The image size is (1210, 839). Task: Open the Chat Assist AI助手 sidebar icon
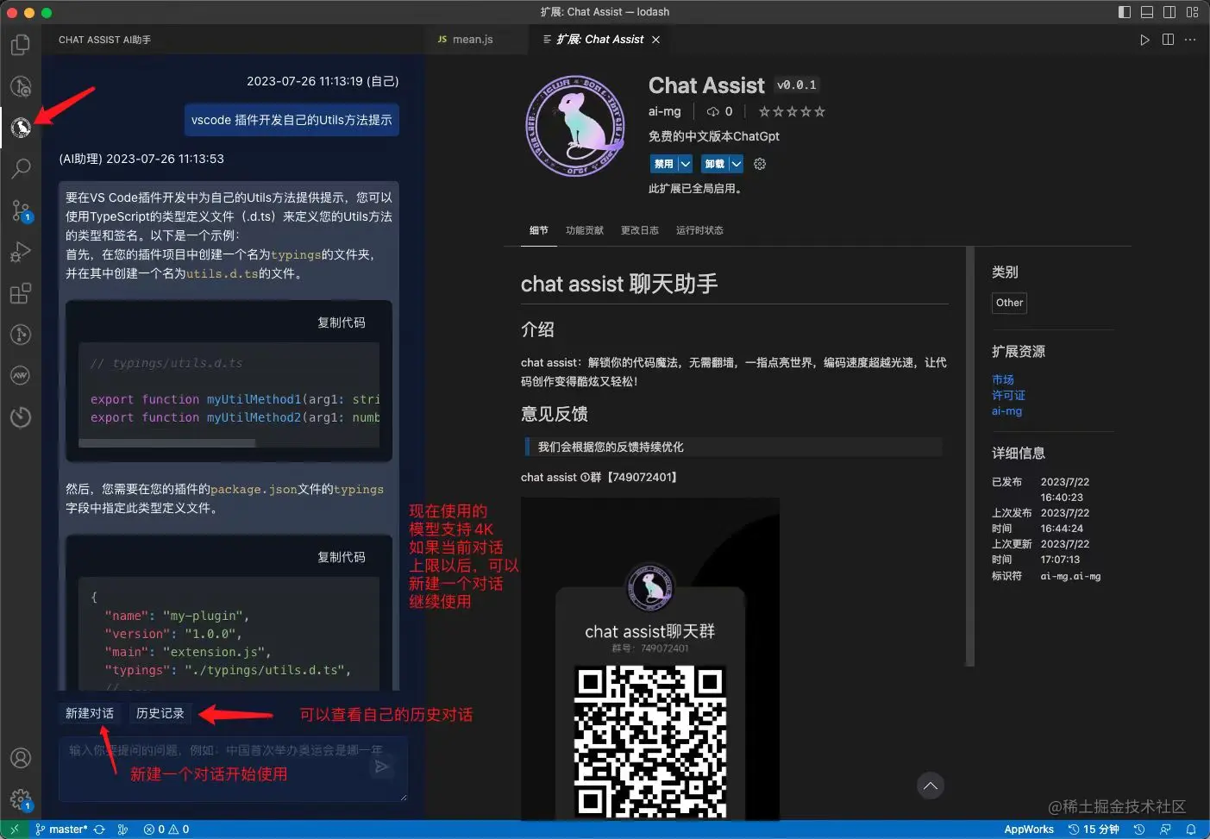[21, 128]
